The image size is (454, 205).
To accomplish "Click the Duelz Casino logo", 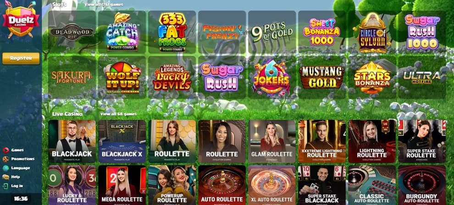I will pos(21,20).
